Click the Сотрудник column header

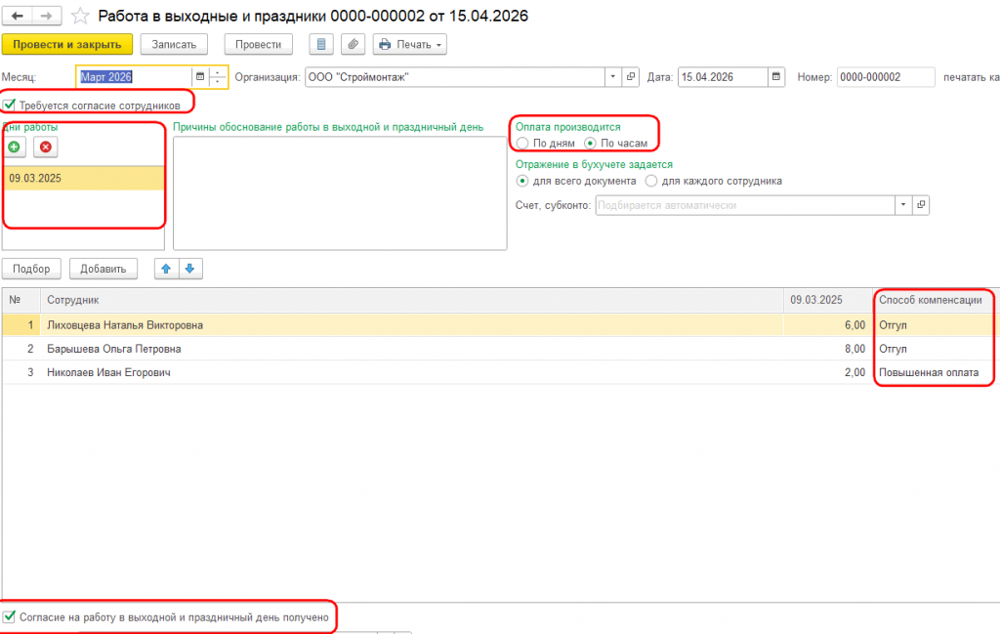point(412,301)
